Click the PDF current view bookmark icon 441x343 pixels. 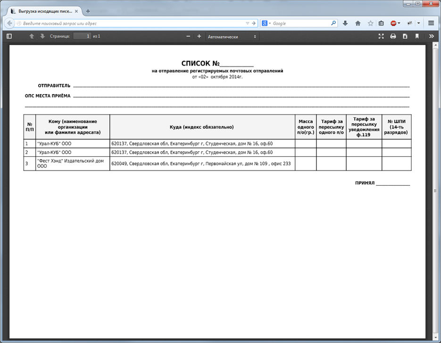pyautogui.click(x=417, y=36)
